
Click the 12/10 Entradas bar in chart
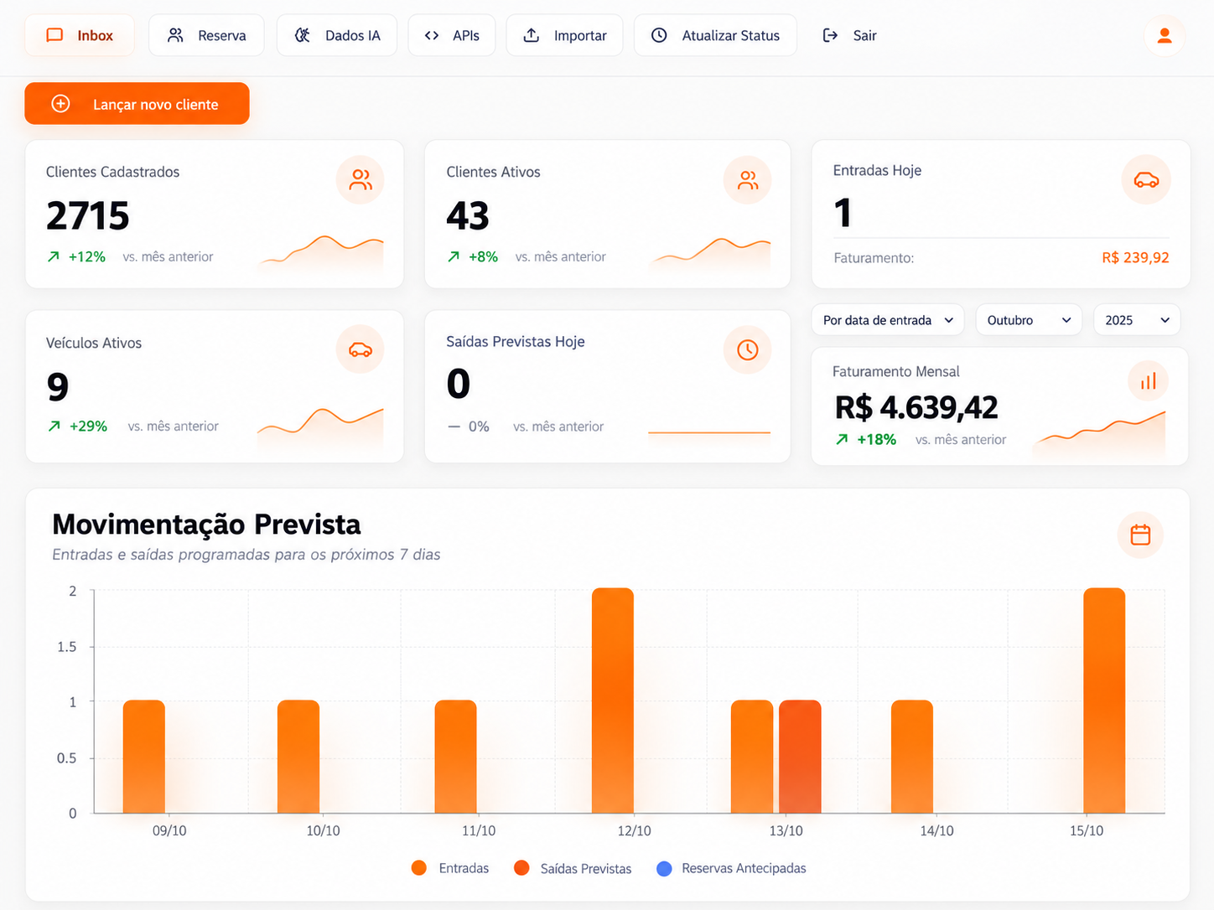[x=613, y=701]
